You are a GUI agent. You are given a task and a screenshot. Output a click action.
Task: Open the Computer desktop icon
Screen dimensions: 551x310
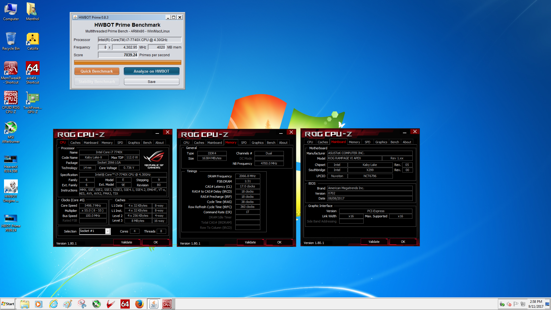click(11, 12)
